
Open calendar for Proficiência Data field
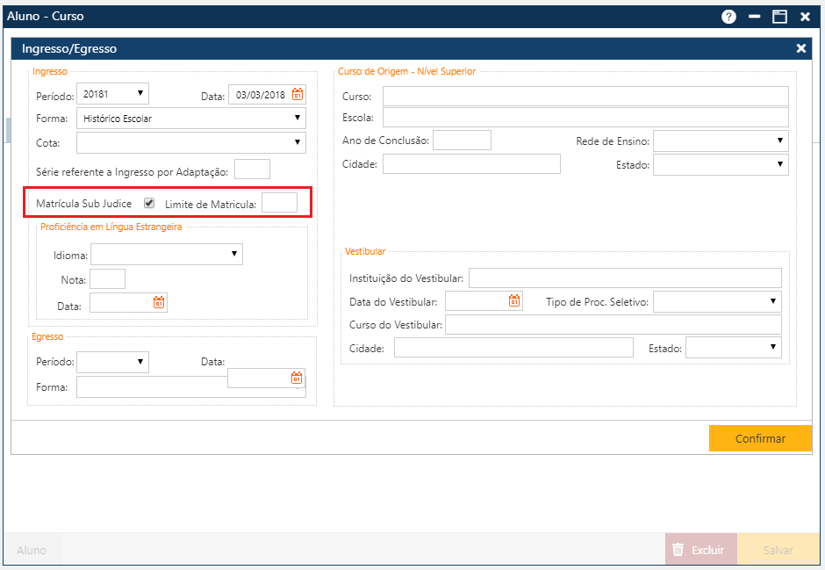point(159,303)
